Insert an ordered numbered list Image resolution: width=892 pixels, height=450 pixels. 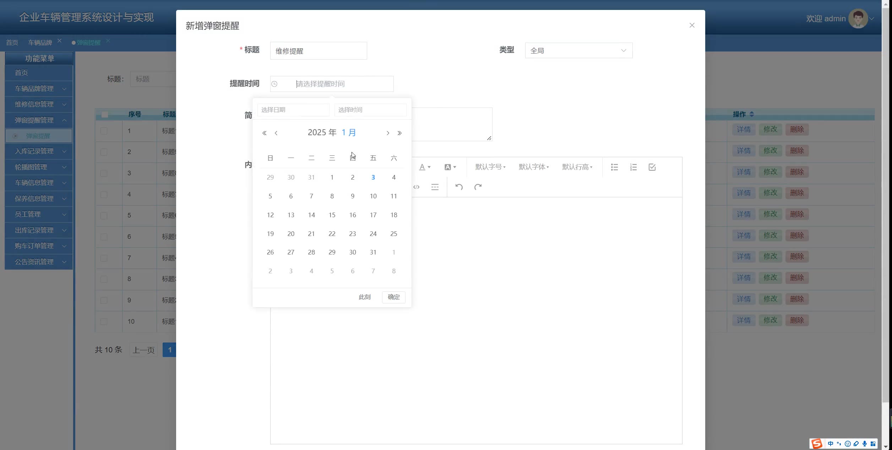[x=633, y=167]
